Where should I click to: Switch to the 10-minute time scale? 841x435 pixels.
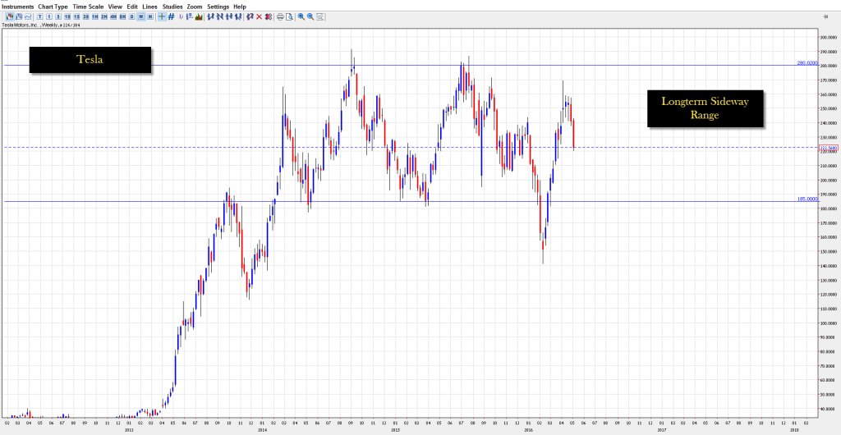(x=67, y=16)
